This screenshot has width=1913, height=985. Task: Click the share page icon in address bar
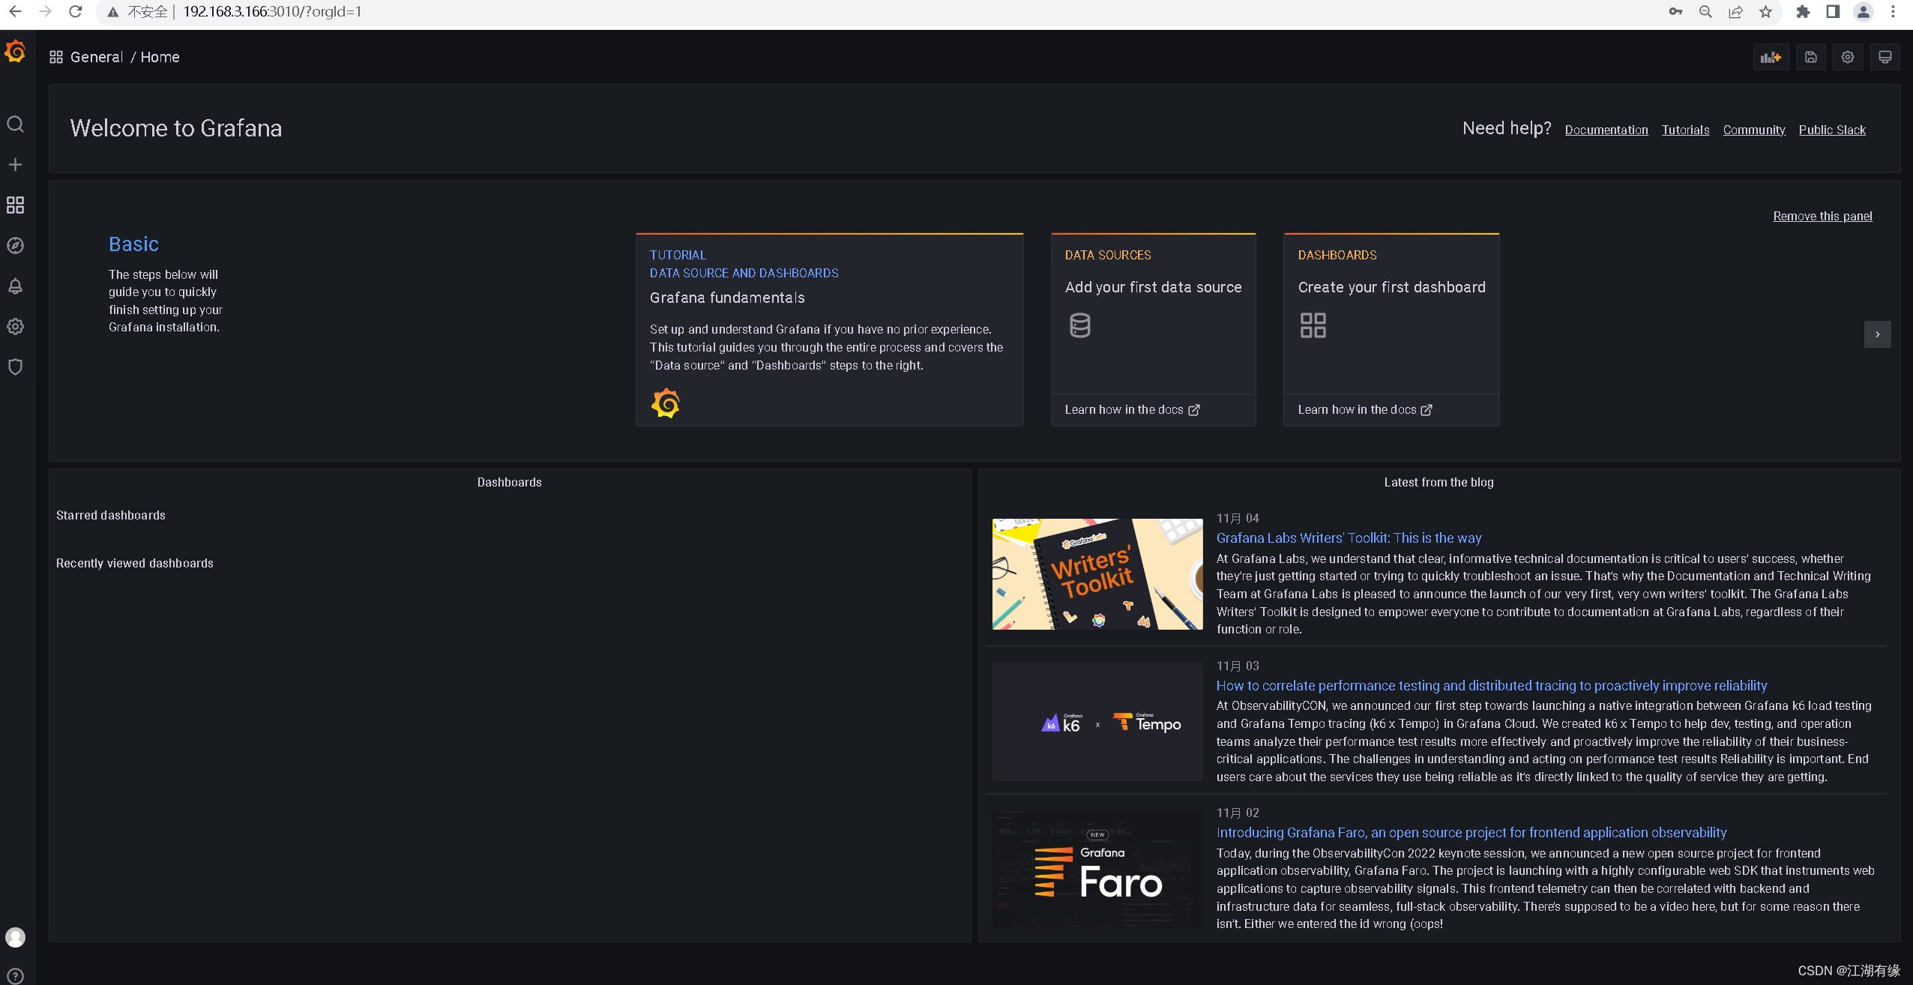[1735, 12]
